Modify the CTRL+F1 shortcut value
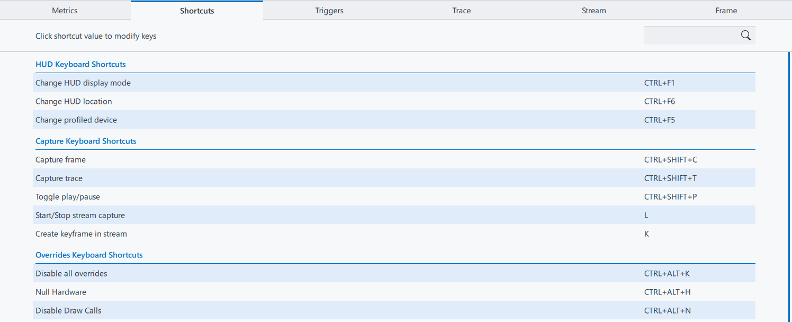This screenshot has height=322, width=792. click(660, 83)
